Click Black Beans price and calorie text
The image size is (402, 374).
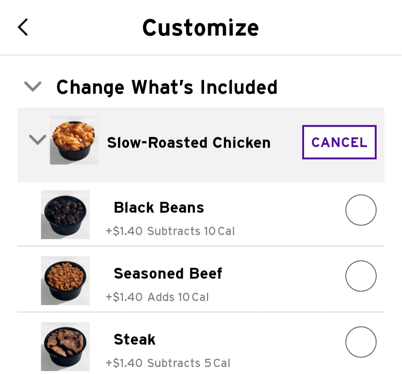tap(170, 231)
